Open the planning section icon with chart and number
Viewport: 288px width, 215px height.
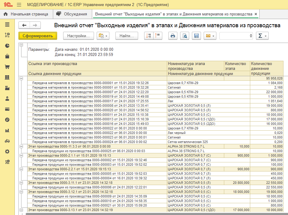(x=7, y=35)
